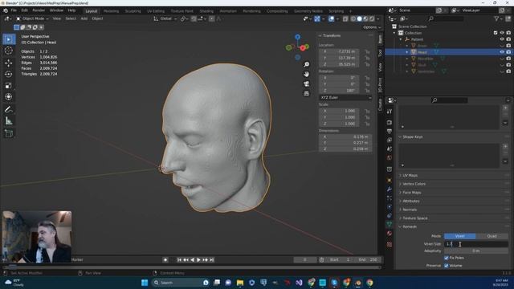Image resolution: width=514 pixels, height=289 pixels.
Task: Open the XYZ Euler rotation mode dropdown
Action: coord(345,98)
